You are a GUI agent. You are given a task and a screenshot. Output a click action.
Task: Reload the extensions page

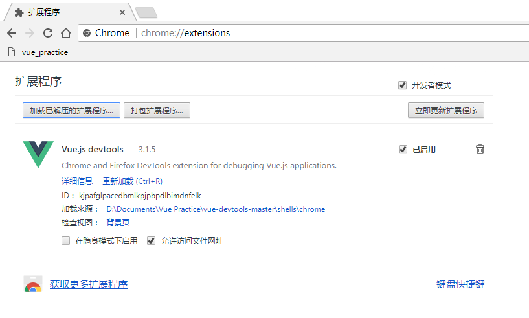point(48,33)
